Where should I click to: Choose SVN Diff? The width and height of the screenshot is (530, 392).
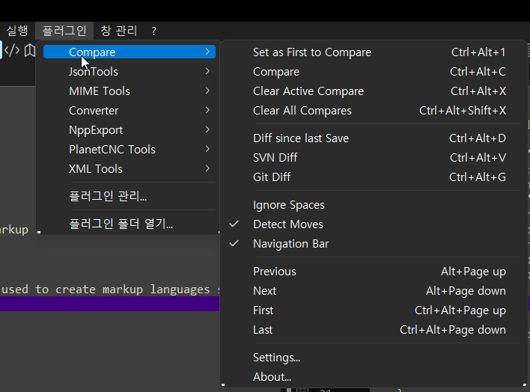tap(373, 158)
